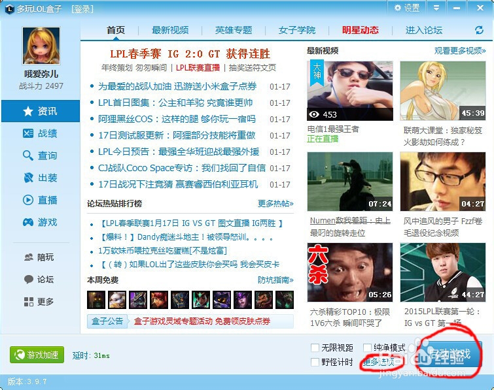Image resolution: width=494 pixels, height=390 pixels.
Task: Play 联萌大课堂 45:39 video thumbnail
Action: click(443, 91)
